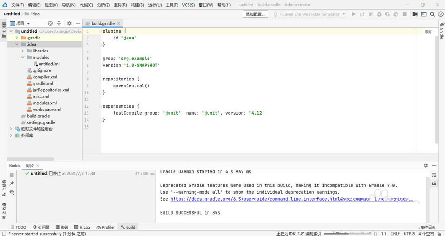Image resolution: width=445 pixels, height=236 pixels.
Task: Click the Stop square icon in top toolbar
Action: click(x=405, y=14)
